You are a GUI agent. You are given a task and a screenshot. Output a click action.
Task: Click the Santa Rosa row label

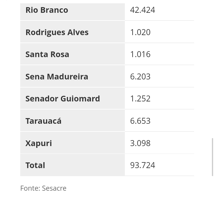[x=47, y=54]
